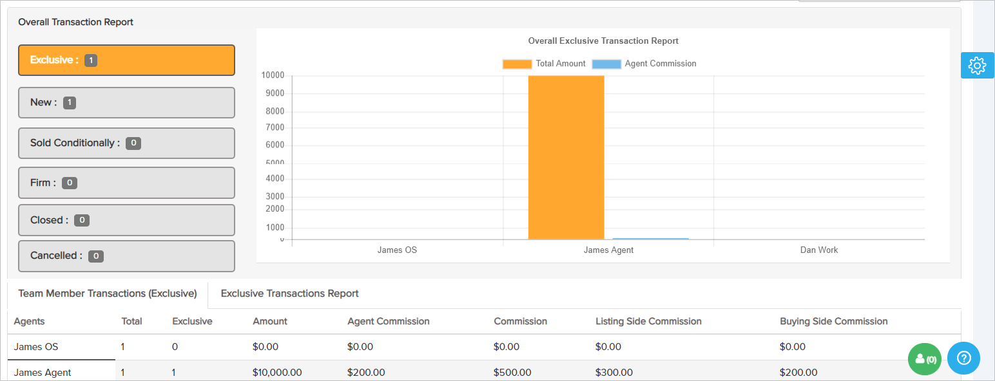Click the orange James Agent bar
Screen dimensions: 995x381
566,158
